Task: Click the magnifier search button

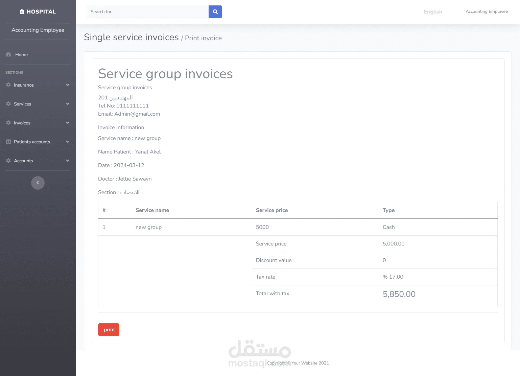Action: [x=215, y=12]
